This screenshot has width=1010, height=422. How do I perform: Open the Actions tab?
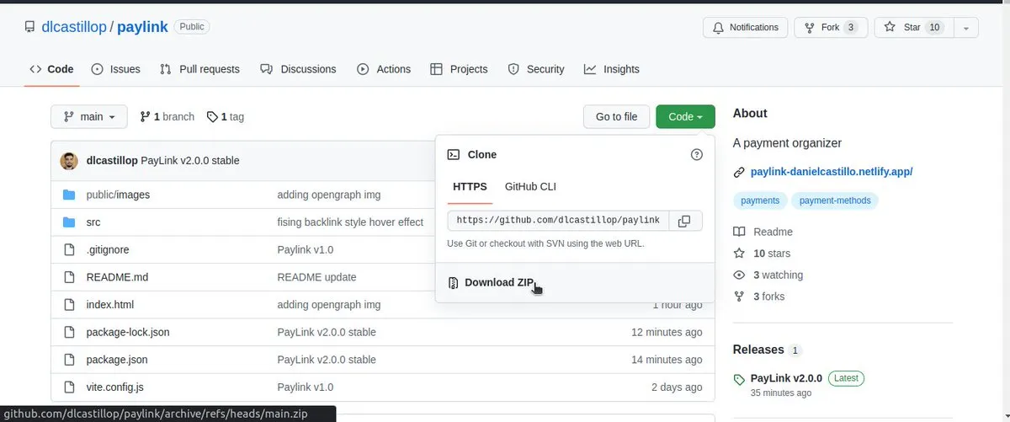[384, 69]
